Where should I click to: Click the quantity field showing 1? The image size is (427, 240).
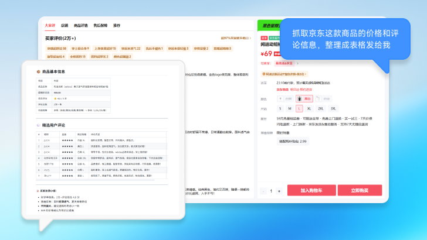pos(271,191)
